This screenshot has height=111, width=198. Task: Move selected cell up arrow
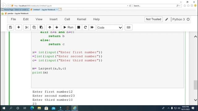click(x=50, y=27)
